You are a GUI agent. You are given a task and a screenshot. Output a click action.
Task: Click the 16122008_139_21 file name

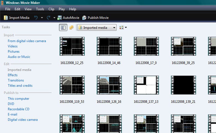(183, 102)
